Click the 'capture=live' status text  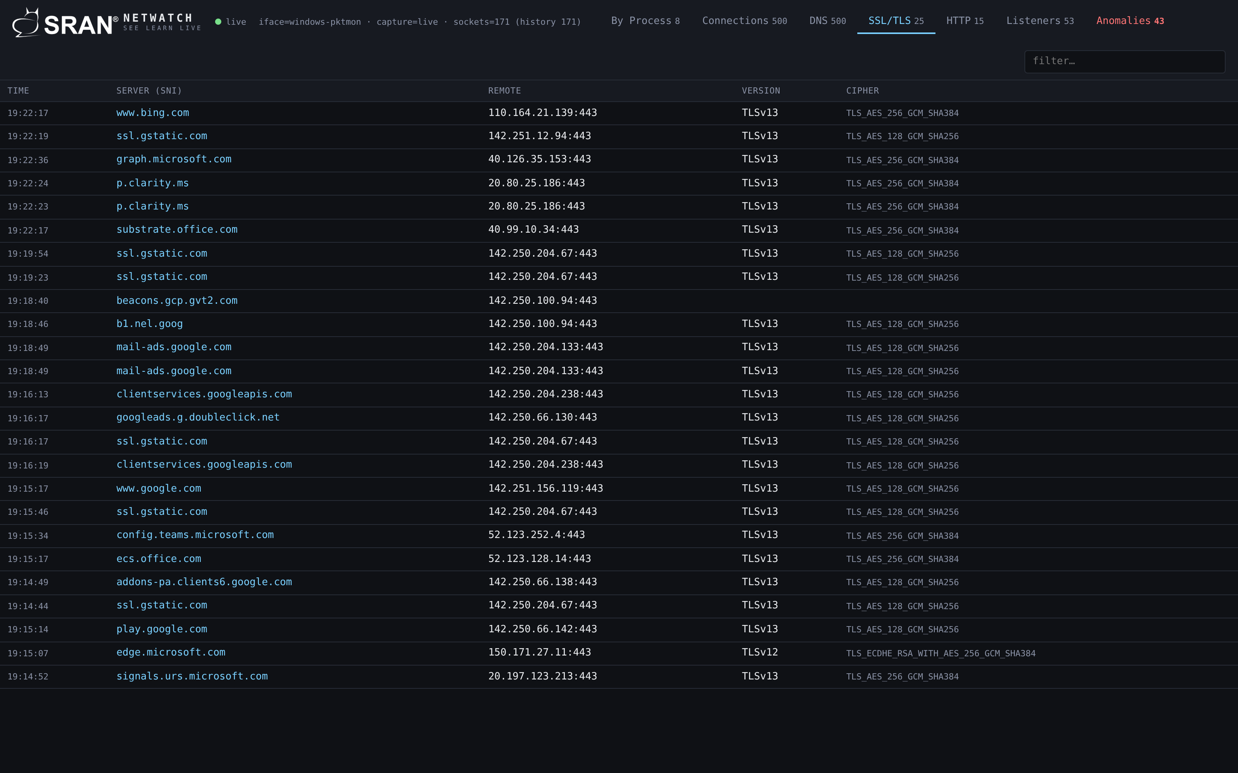[x=407, y=22]
